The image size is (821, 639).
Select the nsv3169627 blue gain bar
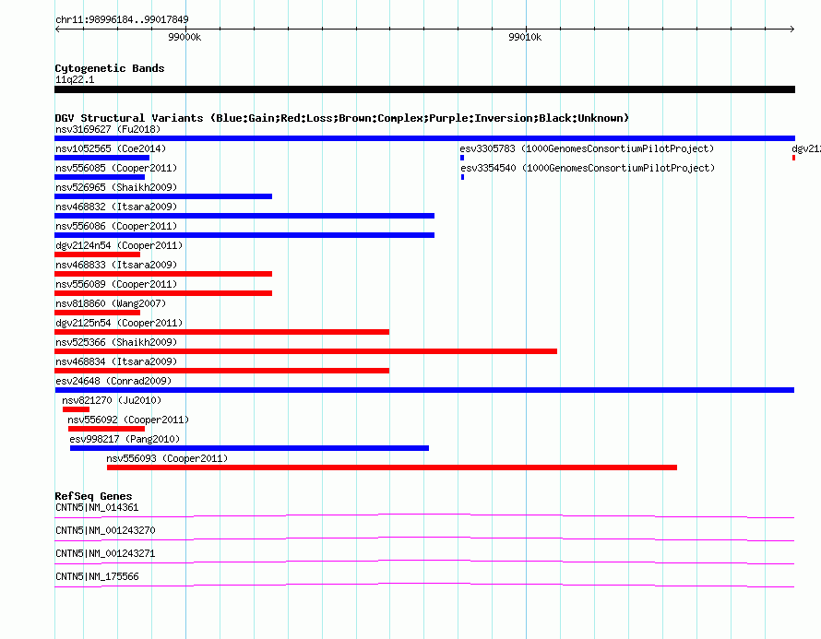[x=424, y=138]
